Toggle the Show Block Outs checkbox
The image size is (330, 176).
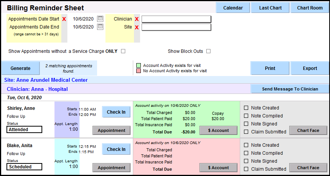[x=208, y=51]
